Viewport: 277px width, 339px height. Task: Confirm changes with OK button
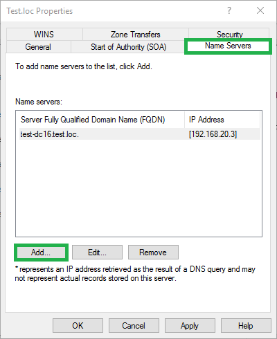point(78,326)
